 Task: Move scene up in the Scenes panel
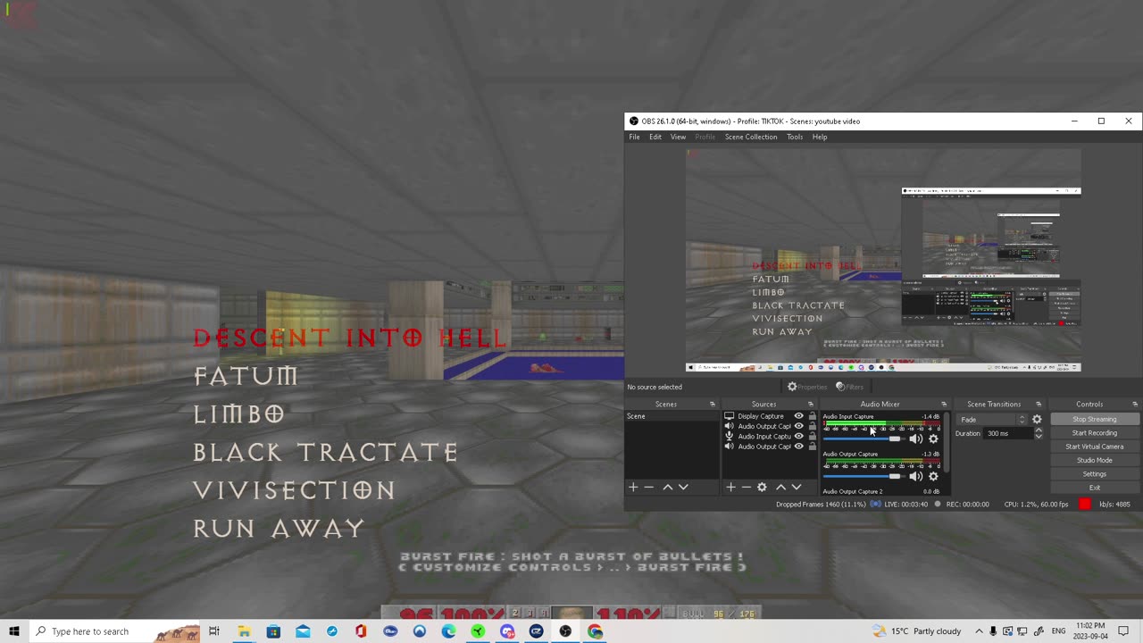coord(667,487)
